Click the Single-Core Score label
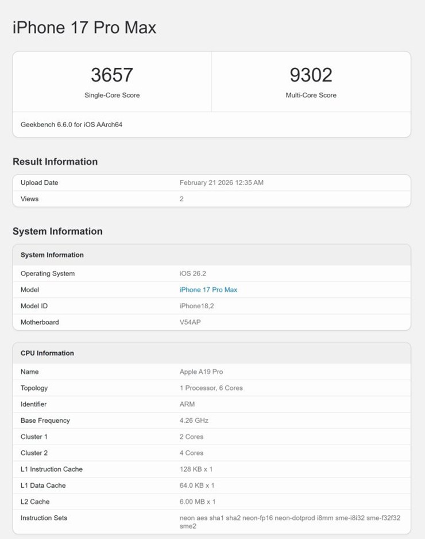Image resolution: width=425 pixels, height=539 pixels. coord(112,95)
